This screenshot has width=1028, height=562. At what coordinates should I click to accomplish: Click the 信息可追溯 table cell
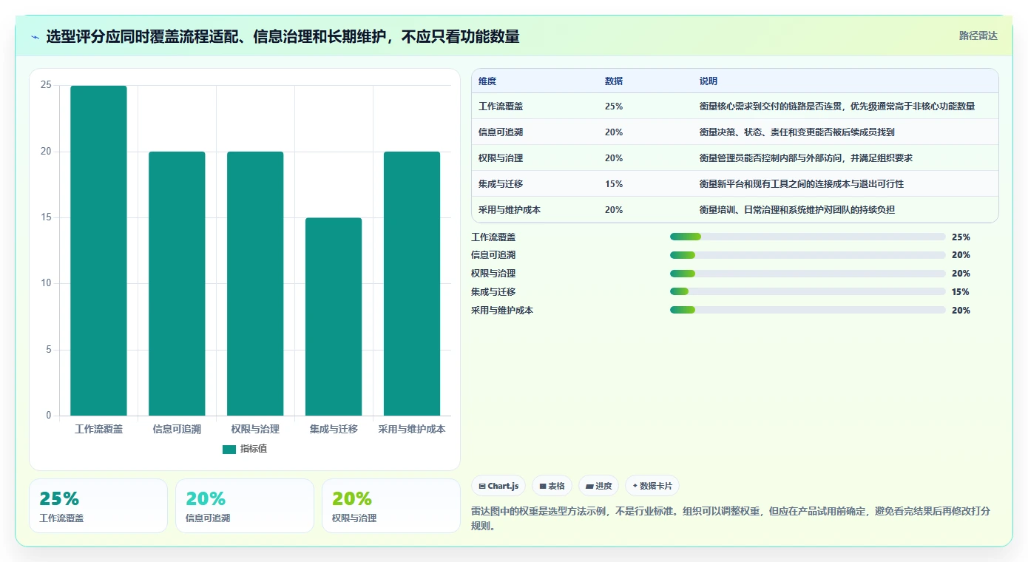coord(535,132)
